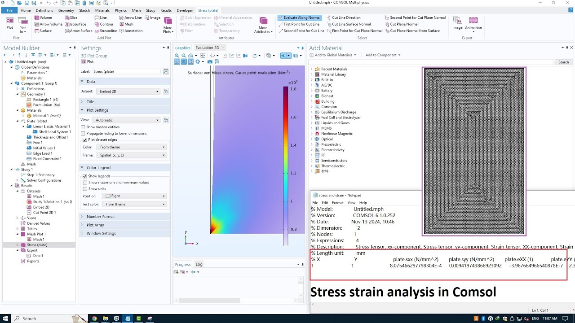Click the Zoom In icon in Graphics toolbar

point(177,56)
